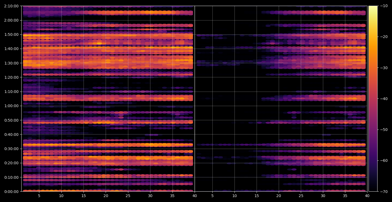The width and height of the screenshot is (392, 202).
Task: Click x-axis tick 25 of the right panel
Action: pos(301,196)
